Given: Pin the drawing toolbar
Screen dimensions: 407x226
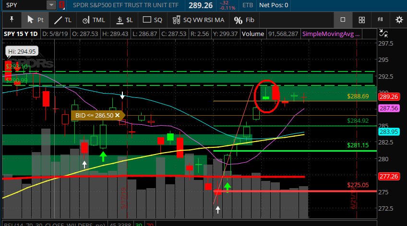Looking at the screenshot, I should pyautogui.click(x=12, y=20).
